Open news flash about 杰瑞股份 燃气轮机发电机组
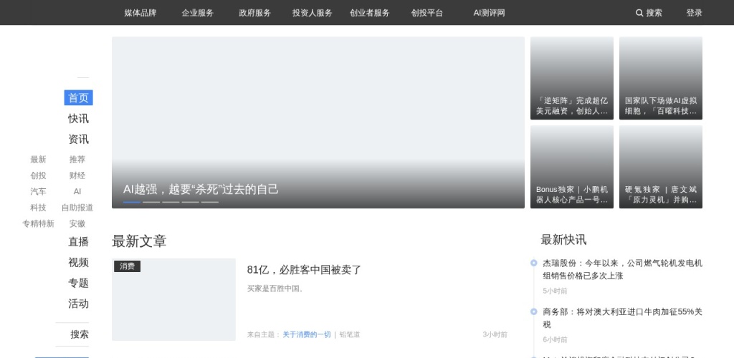734x358 pixels. 623,270
